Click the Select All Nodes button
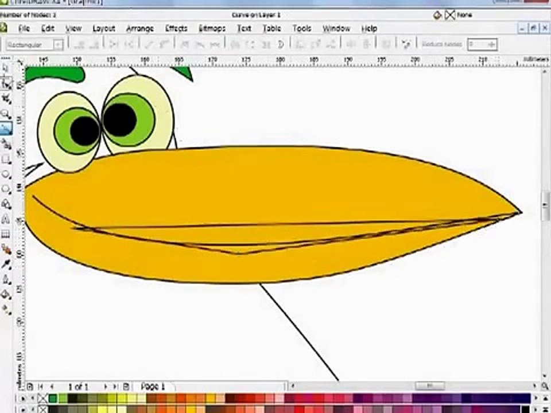Viewport: 551px width, 413px height. tap(406, 45)
